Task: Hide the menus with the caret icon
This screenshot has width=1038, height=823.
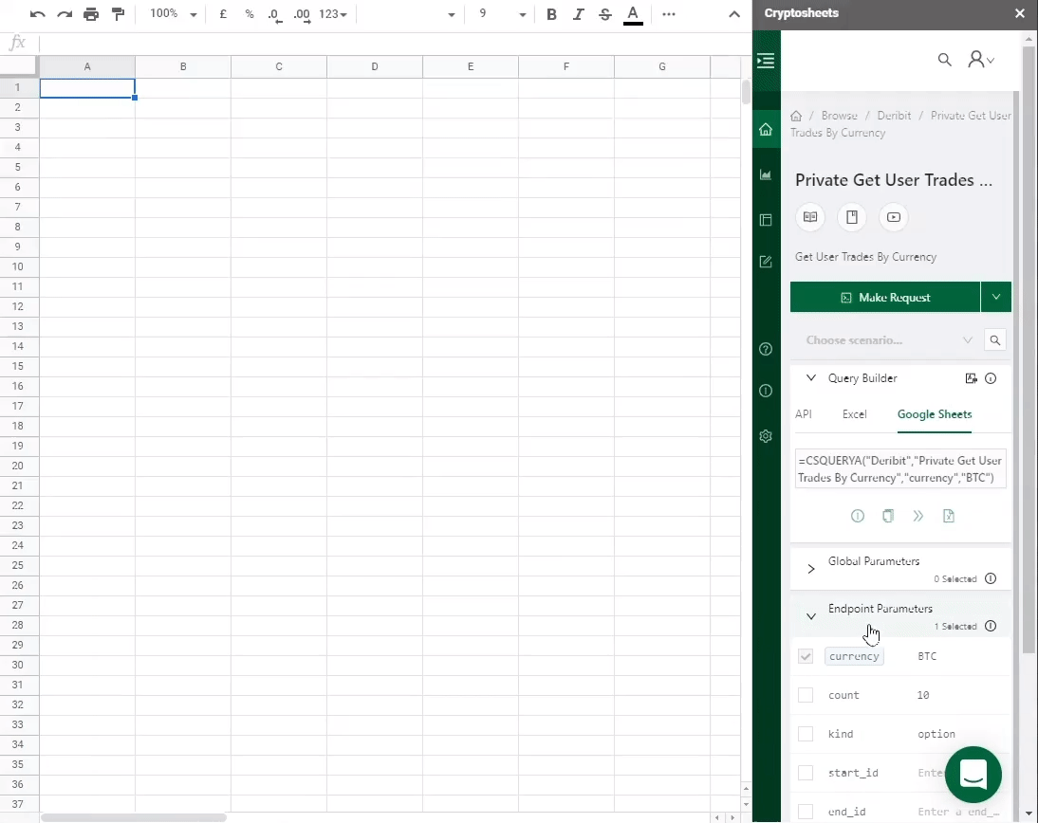Action: (x=734, y=14)
